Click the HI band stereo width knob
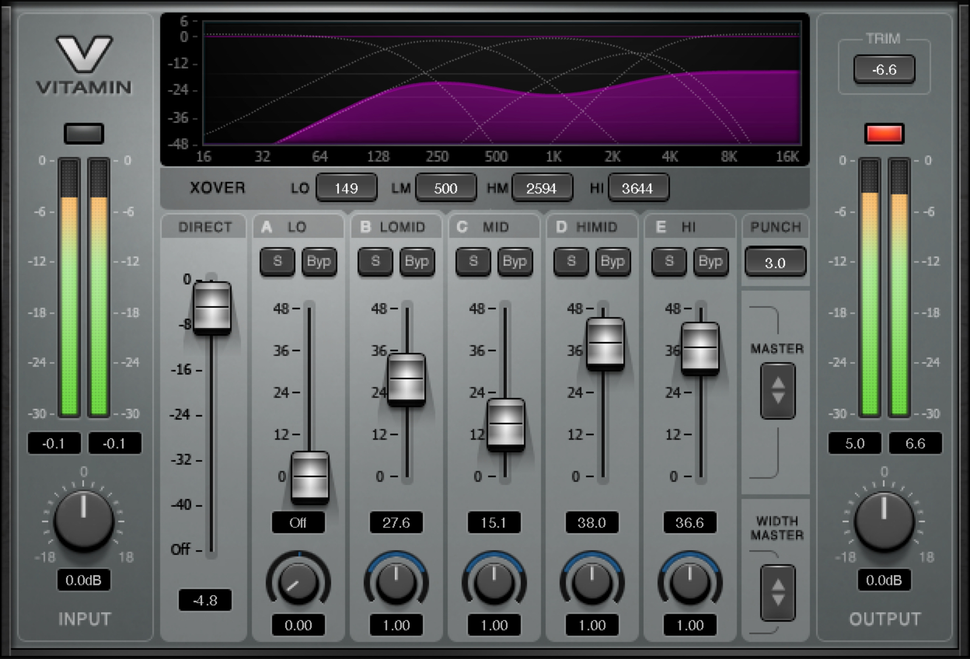Screen dimensions: 970x659 click(x=690, y=582)
